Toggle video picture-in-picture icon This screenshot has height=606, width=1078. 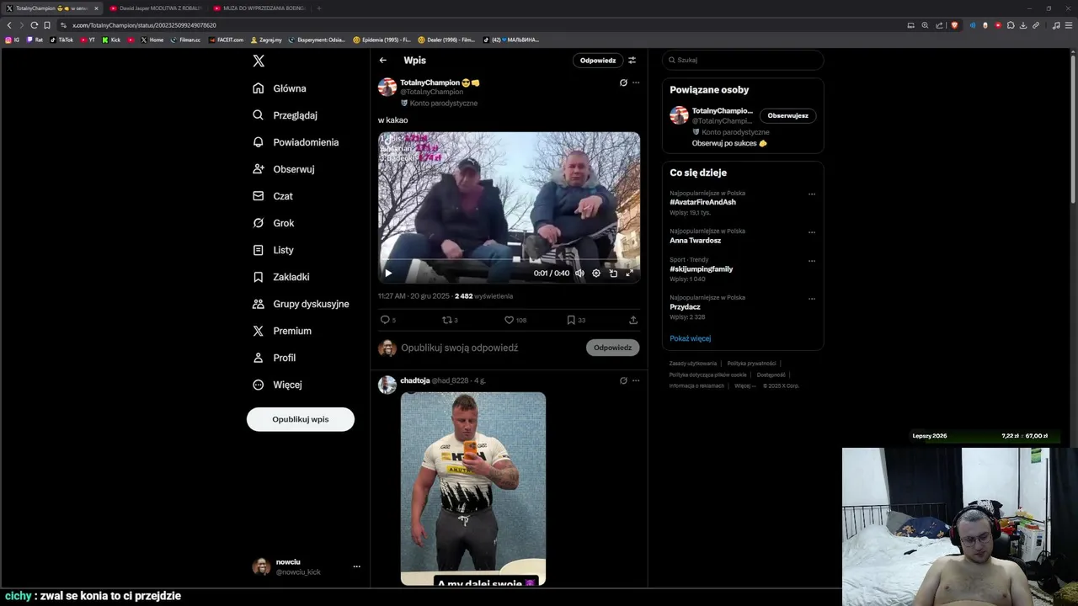coord(613,273)
